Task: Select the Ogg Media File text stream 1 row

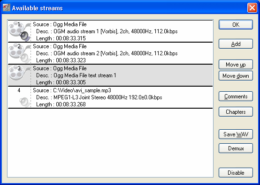Action: pos(110,75)
